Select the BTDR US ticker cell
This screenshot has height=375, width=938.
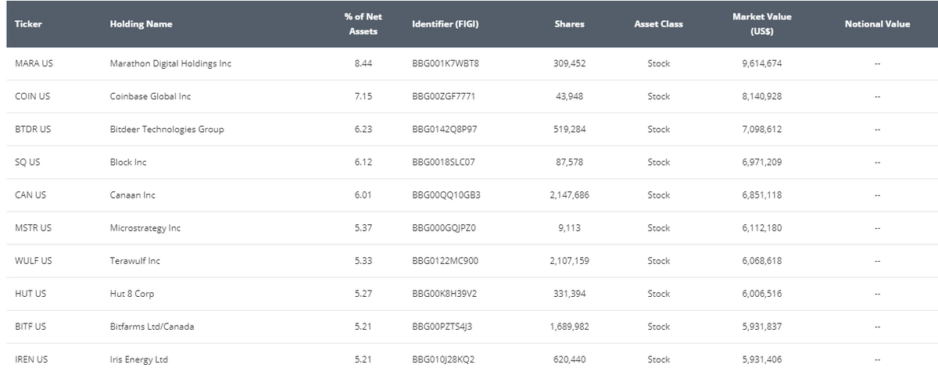[33, 130]
